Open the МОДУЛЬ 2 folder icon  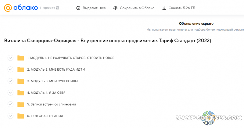tap(20, 69)
